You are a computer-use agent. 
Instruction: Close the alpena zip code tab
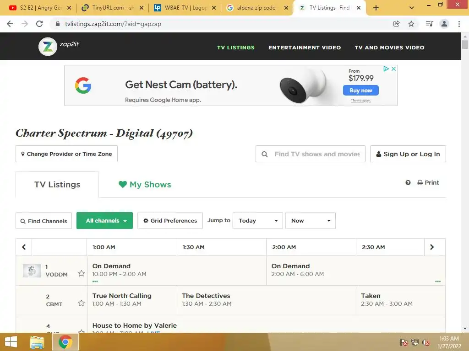(286, 8)
